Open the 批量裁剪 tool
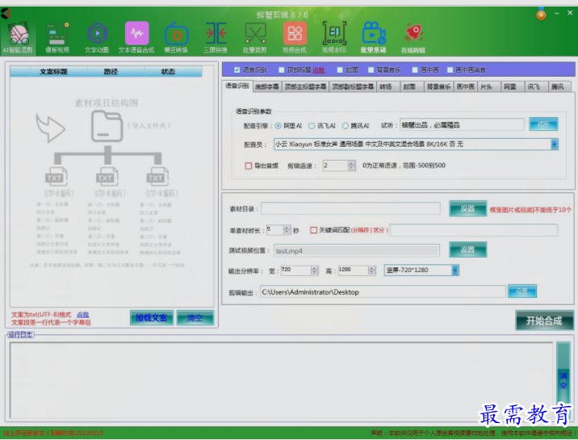The image size is (578, 440). [255, 38]
